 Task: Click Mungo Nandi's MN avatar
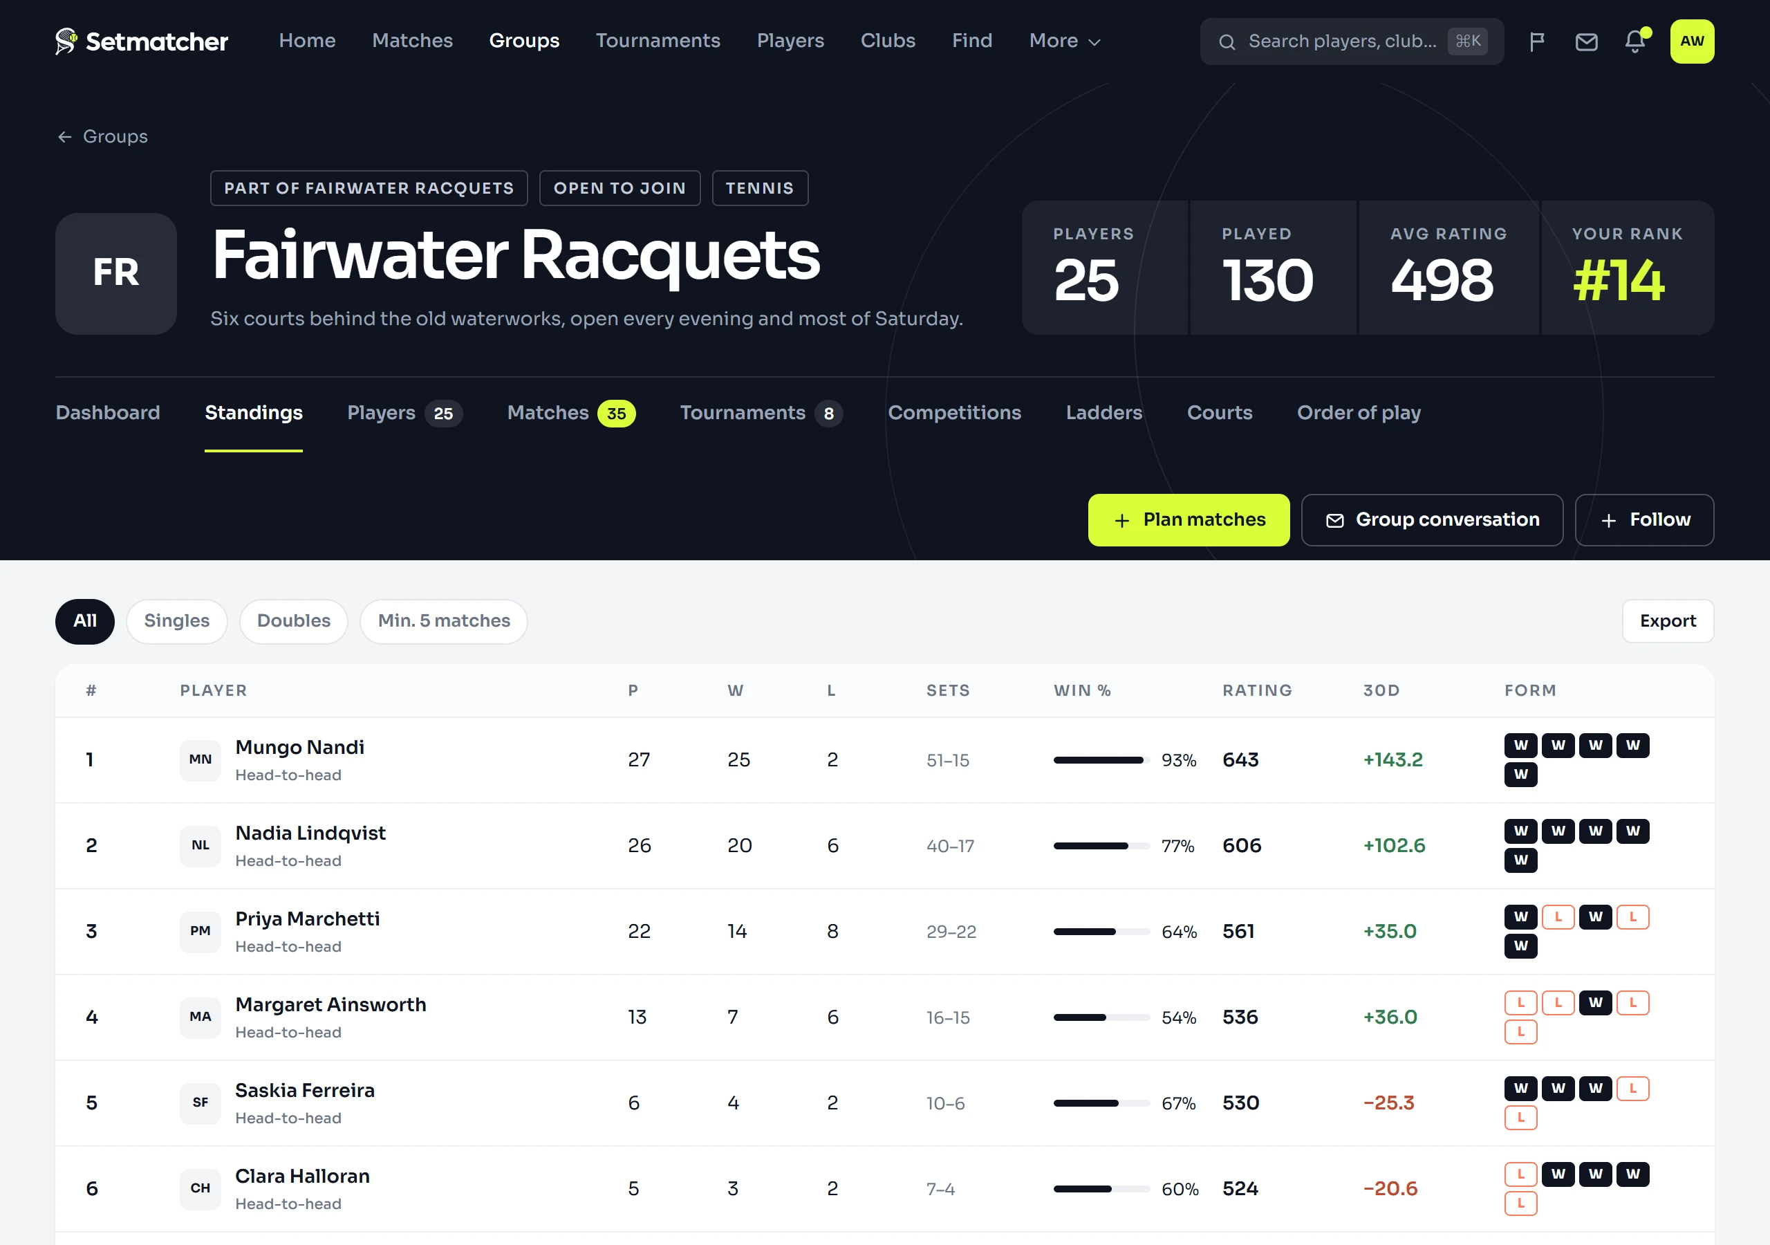[x=201, y=760]
